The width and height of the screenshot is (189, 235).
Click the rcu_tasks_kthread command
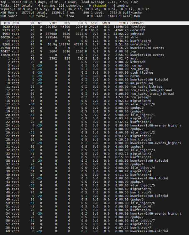pyautogui.click(x=146, y=86)
